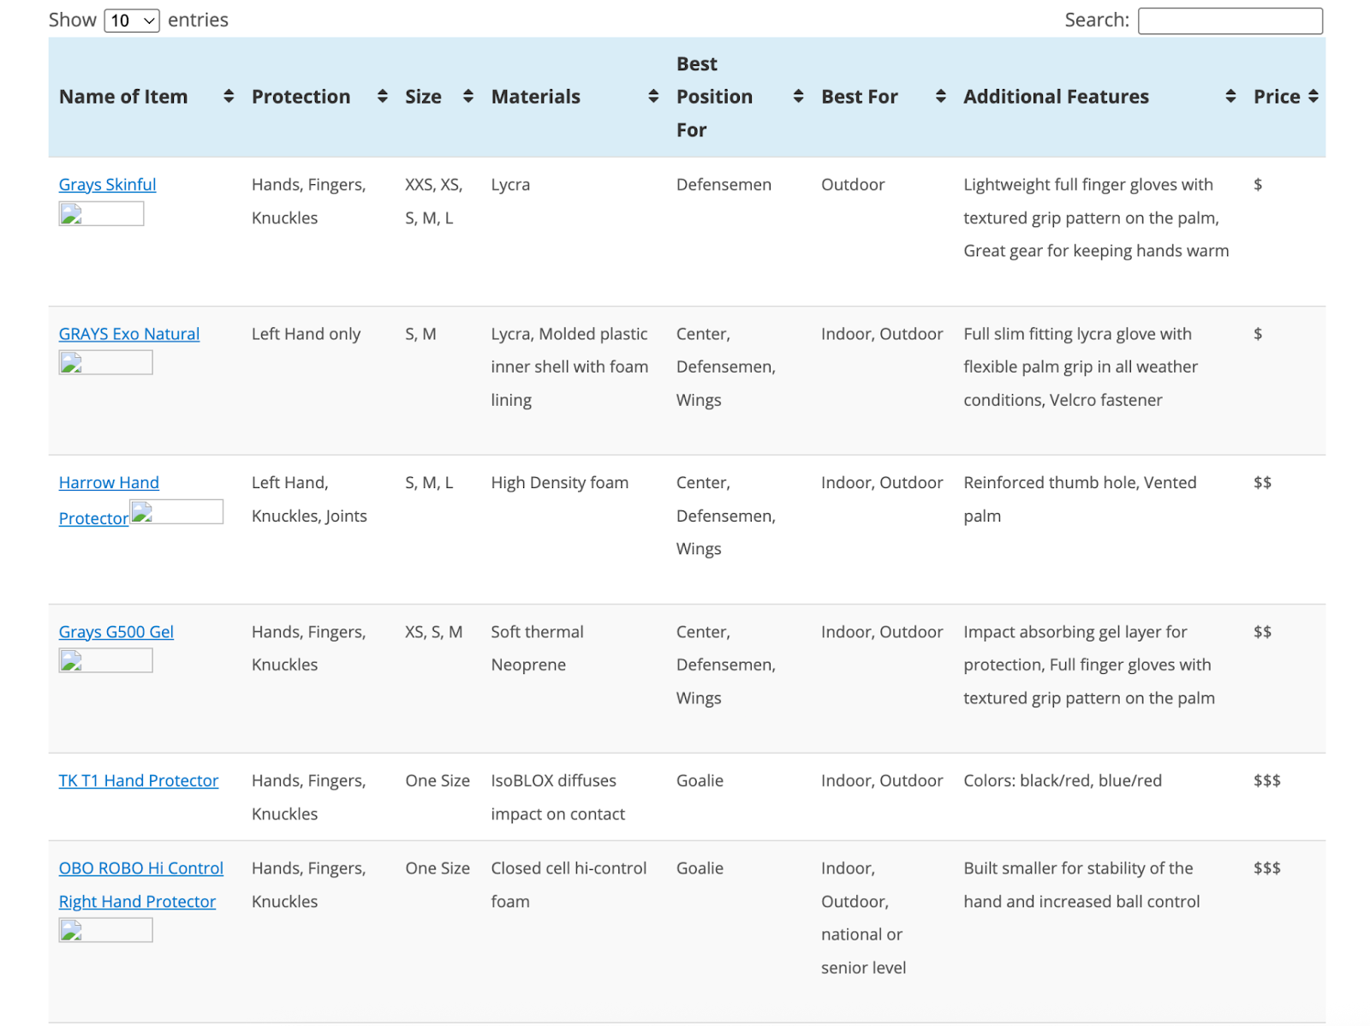Image resolution: width=1370 pixels, height=1026 pixels.
Task: Sort by Best For column arrows
Action: coord(940,97)
